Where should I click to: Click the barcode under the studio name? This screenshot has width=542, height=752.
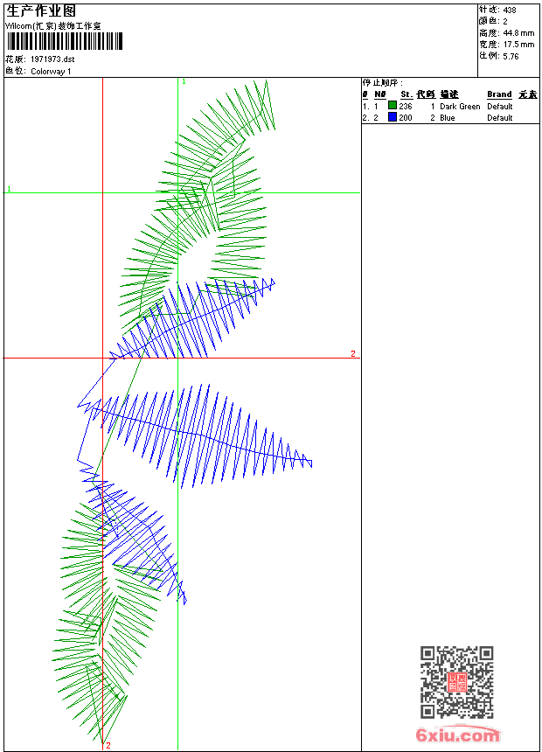[x=65, y=41]
